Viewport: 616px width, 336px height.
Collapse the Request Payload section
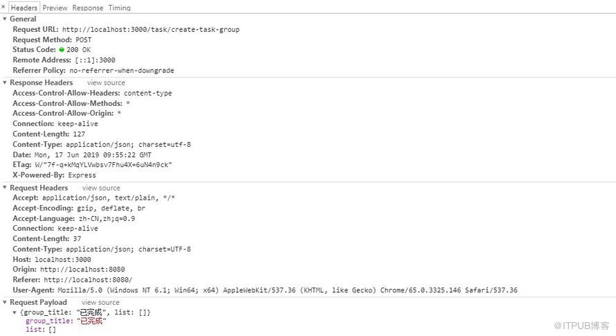click(x=5, y=302)
